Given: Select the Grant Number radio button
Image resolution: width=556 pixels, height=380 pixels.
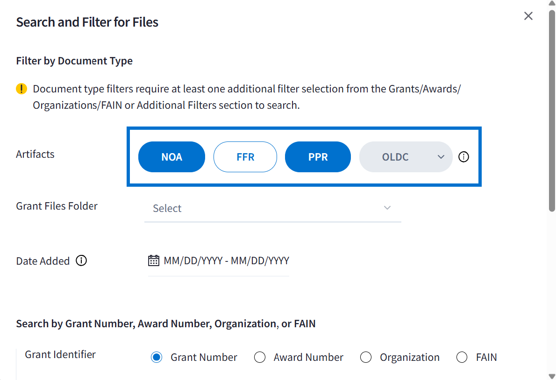Looking at the screenshot, I should point(157,358).
